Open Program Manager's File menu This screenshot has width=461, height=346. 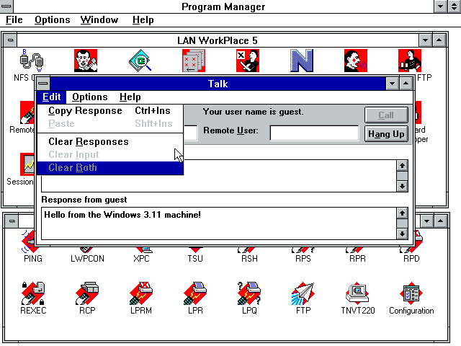click(x=14, y=20)
